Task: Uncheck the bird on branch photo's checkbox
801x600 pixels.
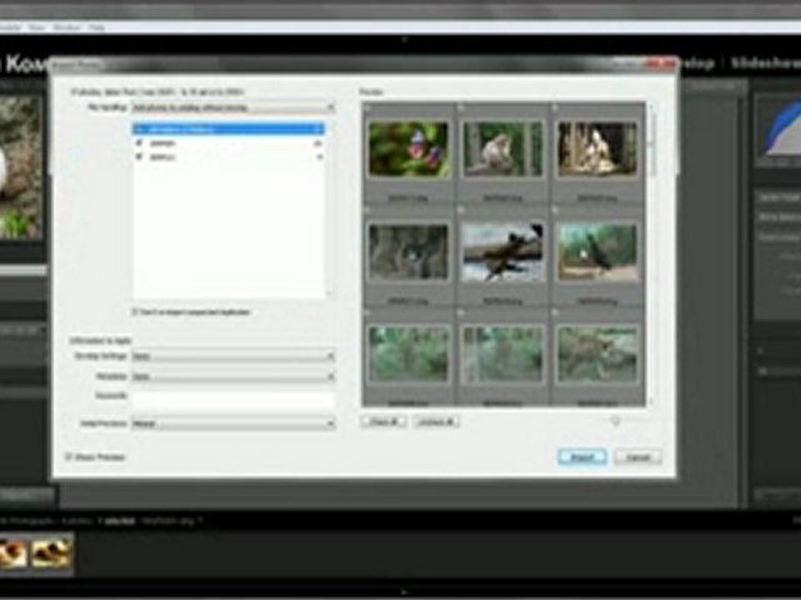Action: [461, 210]
